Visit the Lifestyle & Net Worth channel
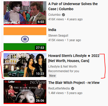108x106 pixels. point(62,67)
